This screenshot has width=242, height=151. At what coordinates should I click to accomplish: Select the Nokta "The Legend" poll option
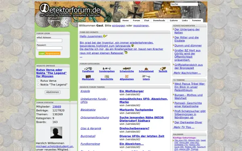[x=38, y=85]
